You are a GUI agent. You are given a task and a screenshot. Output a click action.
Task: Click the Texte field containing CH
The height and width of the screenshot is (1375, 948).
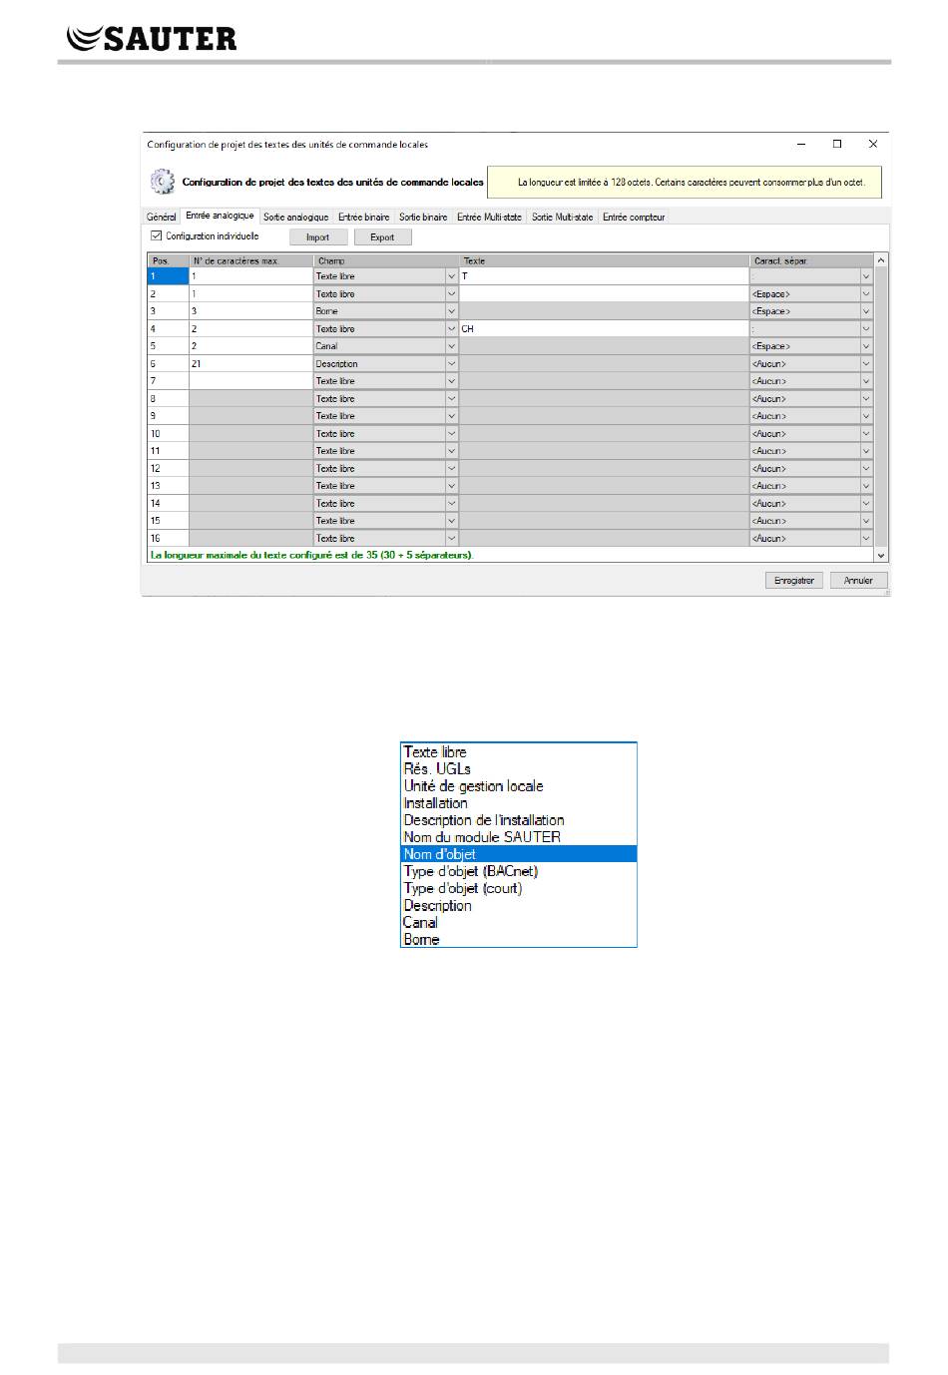click(x=603, y=329)
